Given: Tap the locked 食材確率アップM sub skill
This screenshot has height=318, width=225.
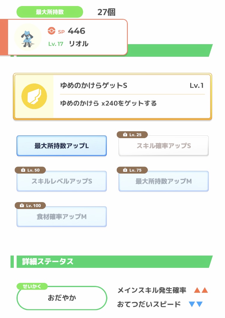Looking at the screenshot, I should [61, 217].
